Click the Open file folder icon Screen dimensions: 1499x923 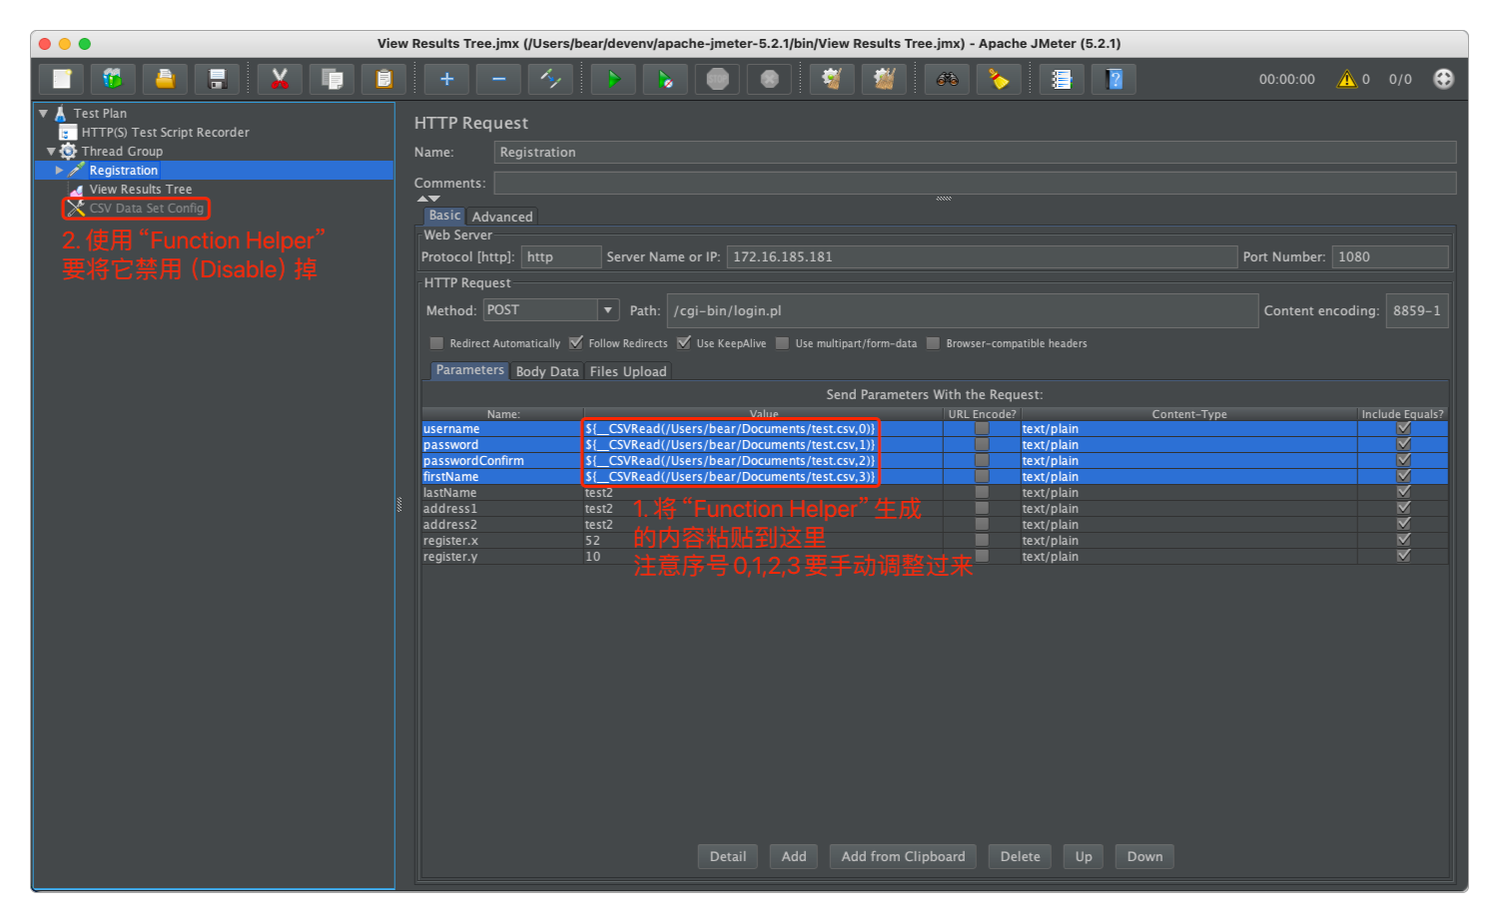point(165,79)
